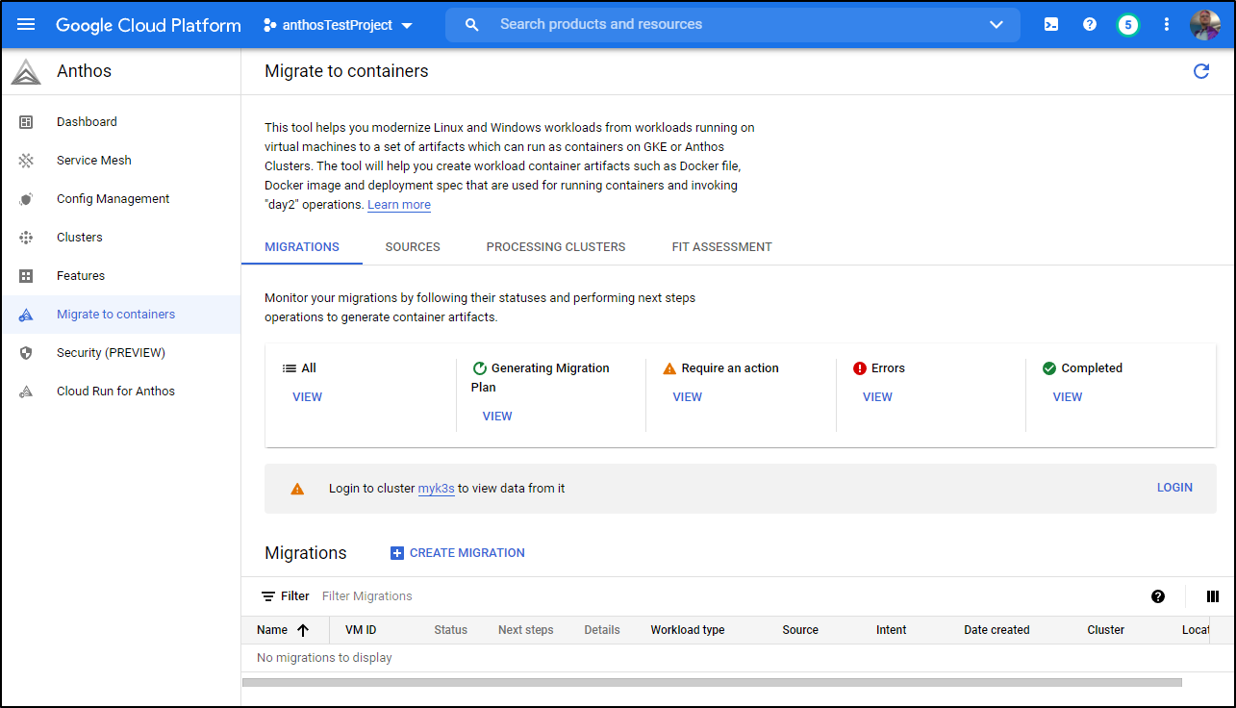Click the Next steps column header
1236x708 pixels.
click(x=526, y=630)
